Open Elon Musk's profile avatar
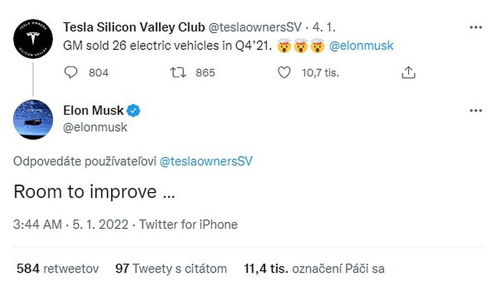Screen dimensions: 497x286 pyautogui.click(x=33, y=120)
